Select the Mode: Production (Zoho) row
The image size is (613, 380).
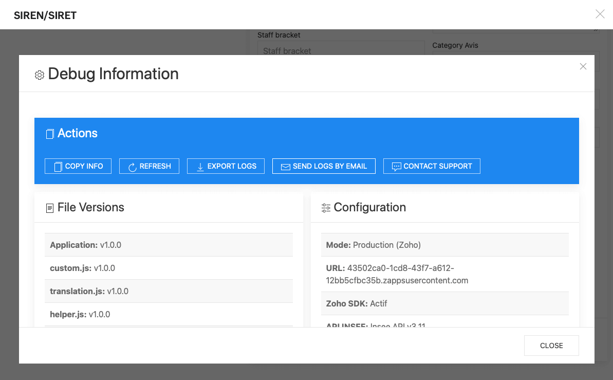coord(444,245)
